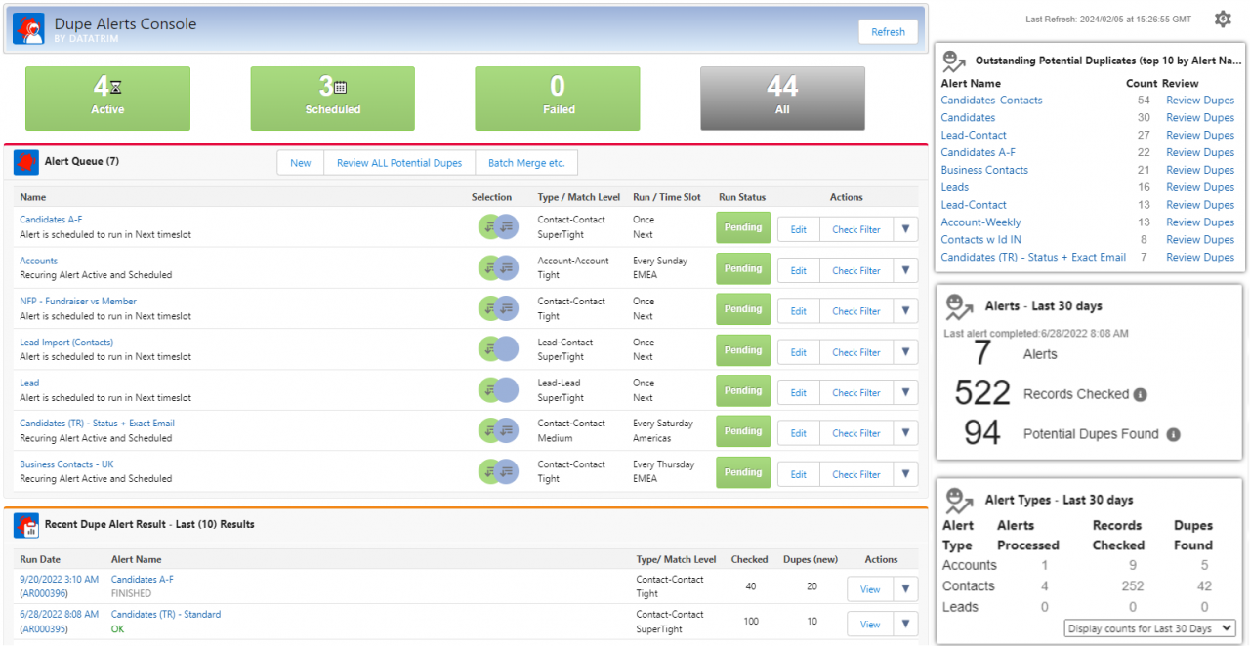
Task: Expand dropdown beside View for the 9/20/2022 result
Action: point(905,589)
